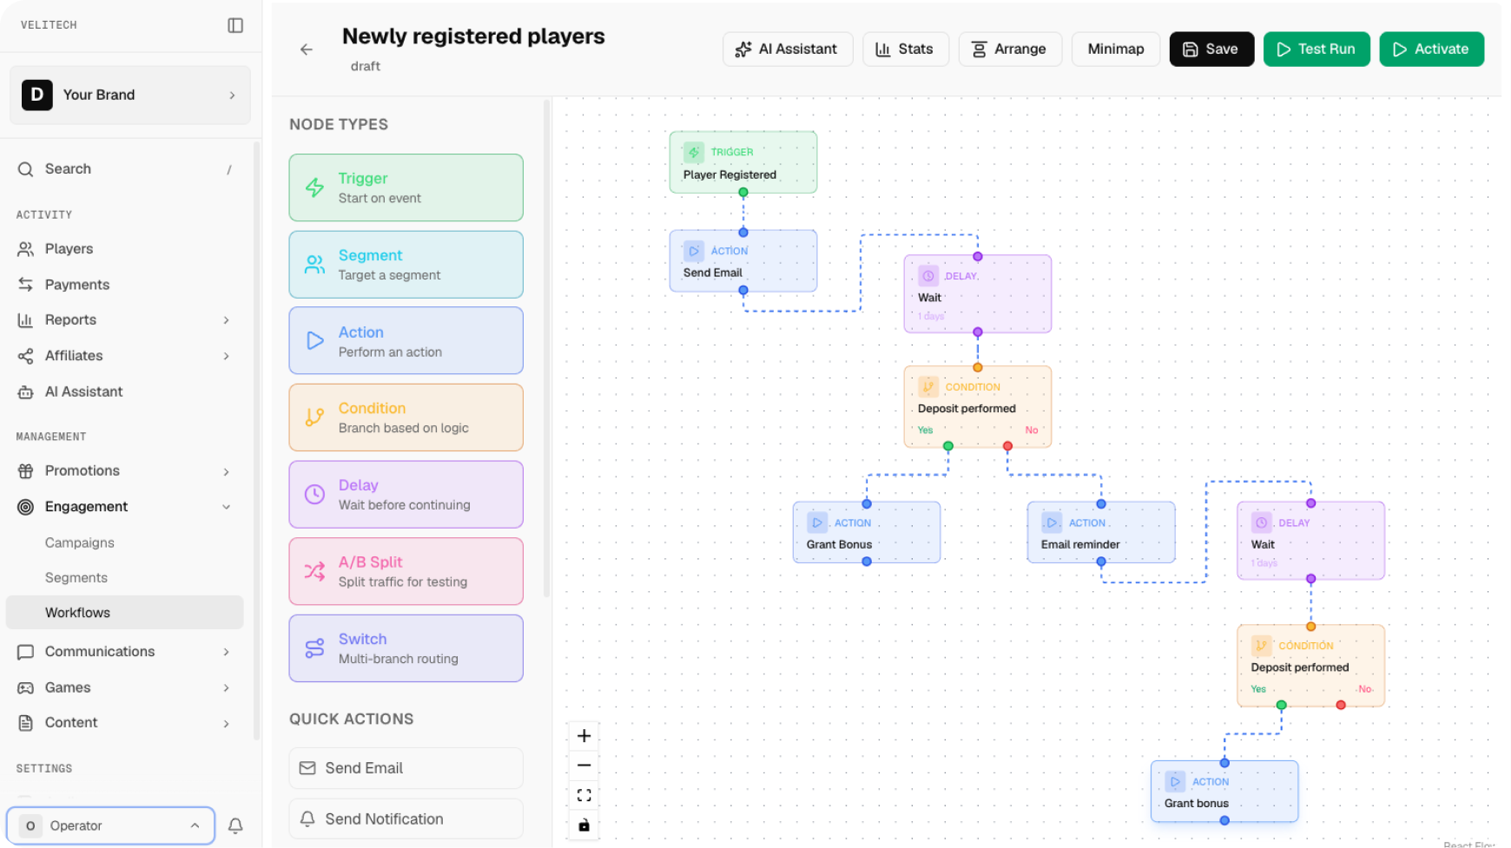1511x848 pixels.
Task: Zoom out on the workflow canvas
Action: tap(584, 766)
